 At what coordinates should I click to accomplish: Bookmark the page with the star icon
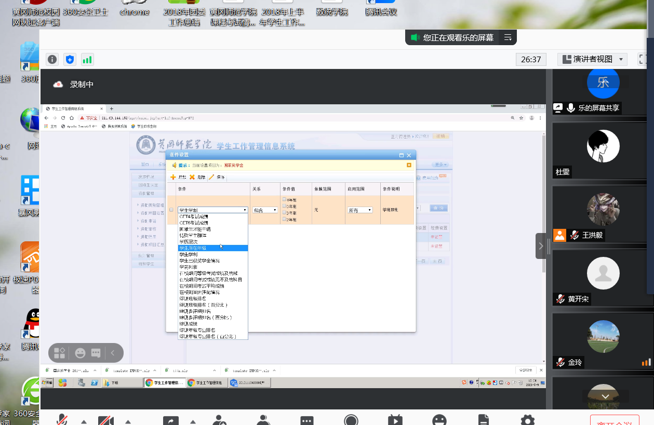click(521, 118)
